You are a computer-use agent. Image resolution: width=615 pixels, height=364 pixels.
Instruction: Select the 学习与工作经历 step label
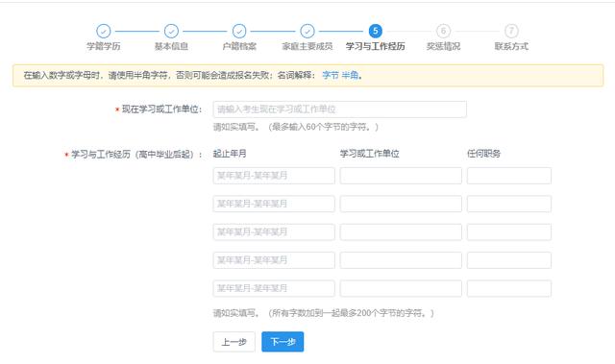point(376,46)
